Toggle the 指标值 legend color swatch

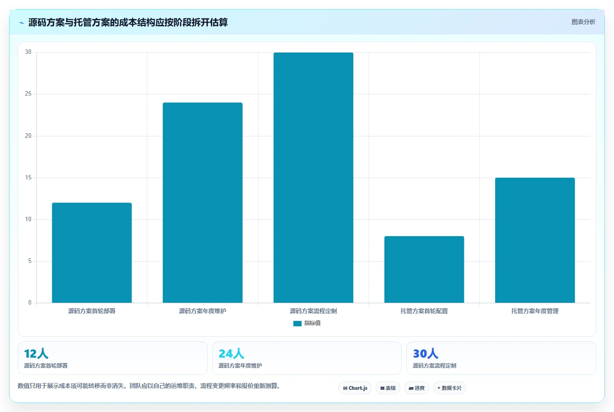(x=297, y=323)
